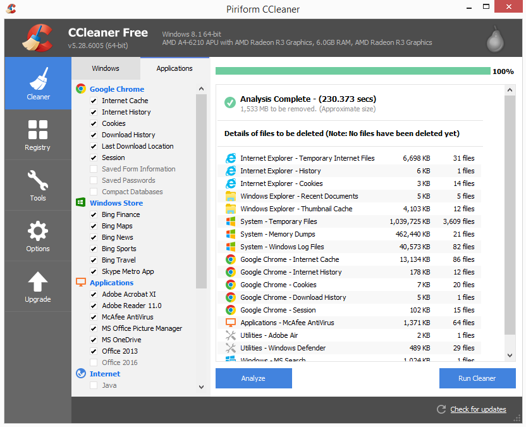Viewport: 526px width, 427px height.
Task: Click Chrome icon for Cookies result row
Action: [231, 285]
